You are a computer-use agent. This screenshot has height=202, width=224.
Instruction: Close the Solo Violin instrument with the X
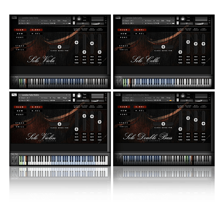click(x=106, y=94)
